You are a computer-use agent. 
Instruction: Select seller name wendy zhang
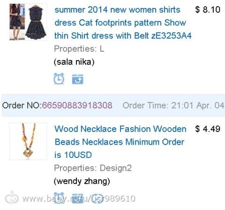tap(82, 181)
